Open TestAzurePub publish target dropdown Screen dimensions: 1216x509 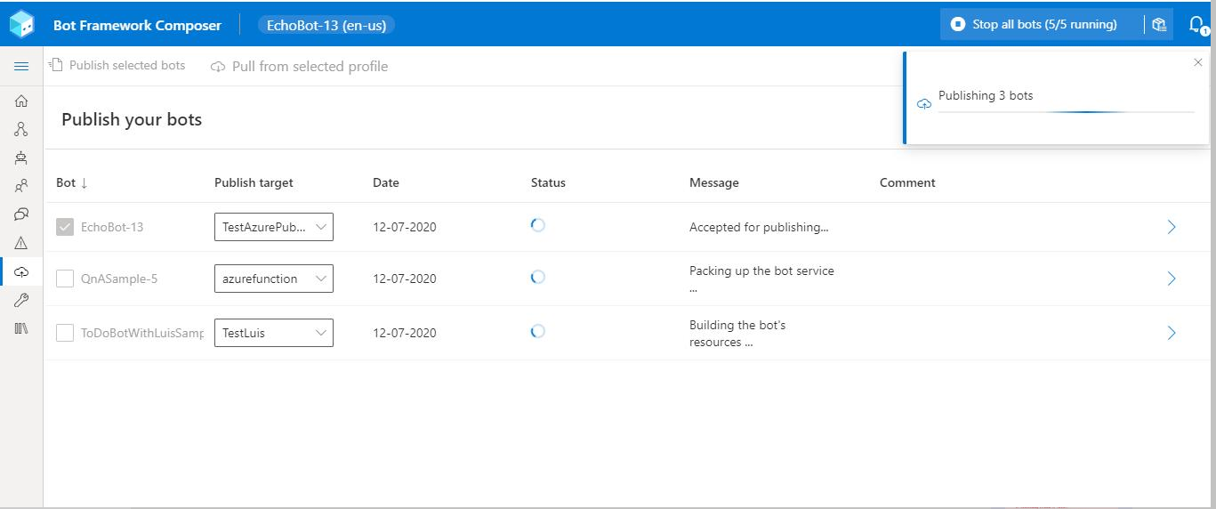click(x=274, y=227)
